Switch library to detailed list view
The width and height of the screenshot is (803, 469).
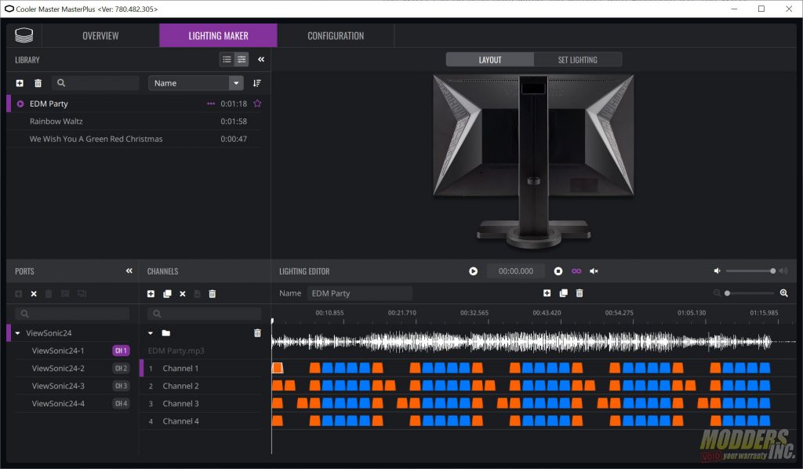pos(242,60)
